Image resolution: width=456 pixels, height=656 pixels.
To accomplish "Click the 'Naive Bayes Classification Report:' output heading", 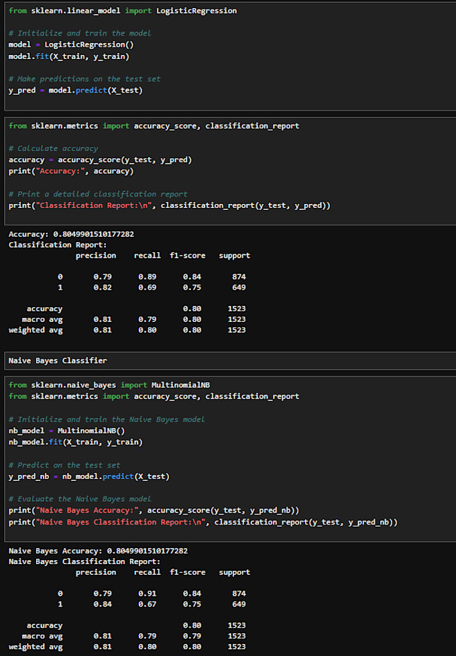I will [84, 561].
